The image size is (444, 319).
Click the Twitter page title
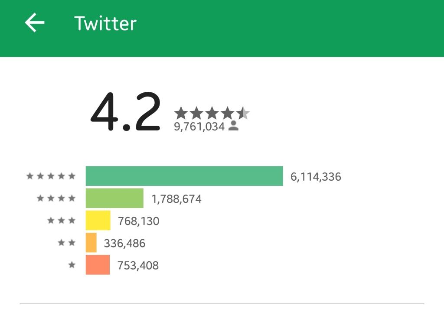[105, 23]
